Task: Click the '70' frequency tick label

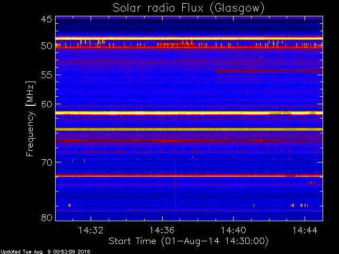Action: (x=47, y=162)
